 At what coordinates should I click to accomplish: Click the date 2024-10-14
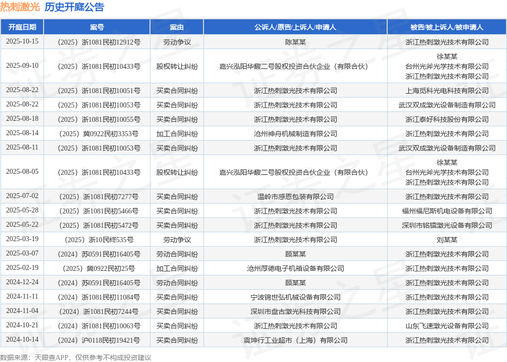[22, 339]
